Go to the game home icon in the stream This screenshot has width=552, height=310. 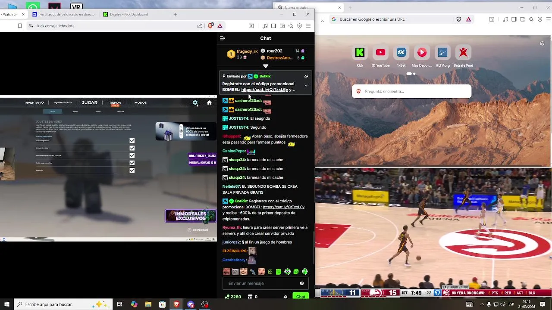(x=209, y=102)
